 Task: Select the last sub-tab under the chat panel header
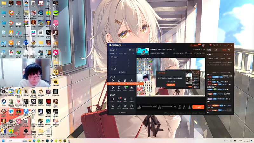coord(229,58)
